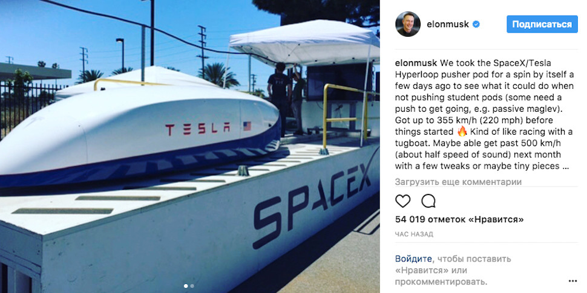Follow via the Подписаться button

coord(542,24)
